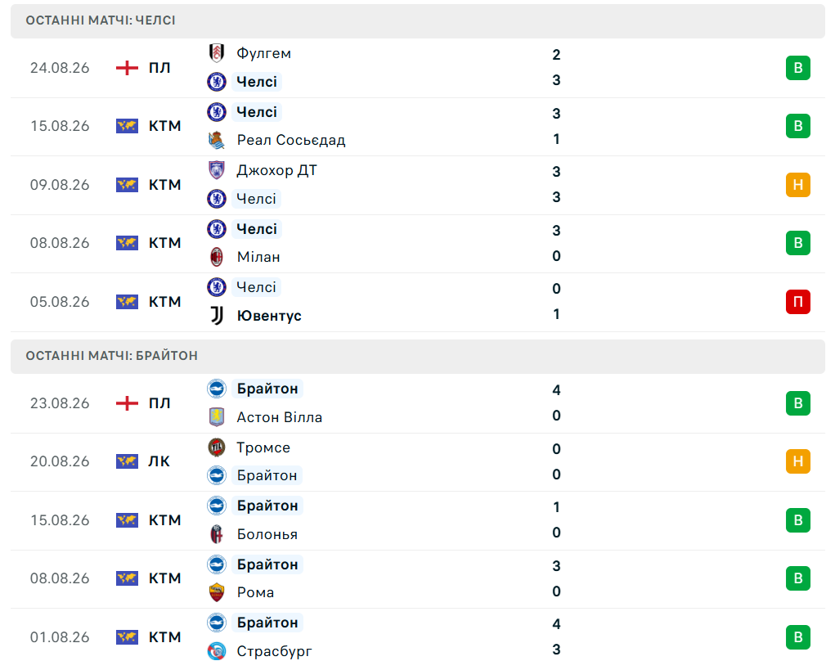Click the Ювентус logo icon

click(x=216, y=316)
